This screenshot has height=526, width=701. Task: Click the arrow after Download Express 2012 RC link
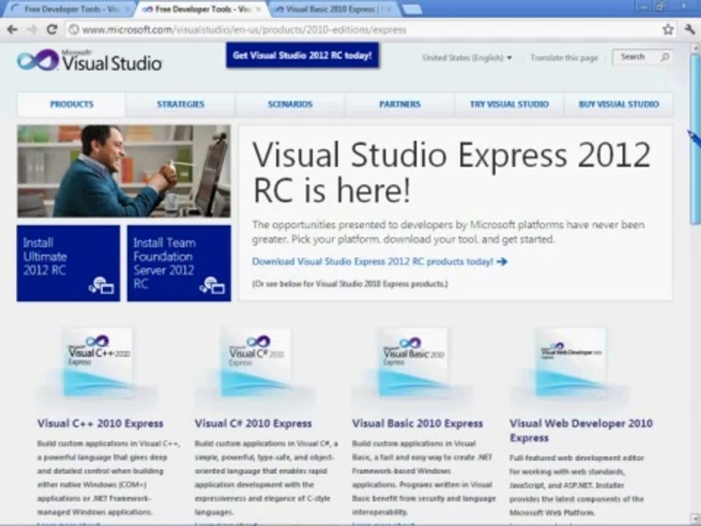502,262
